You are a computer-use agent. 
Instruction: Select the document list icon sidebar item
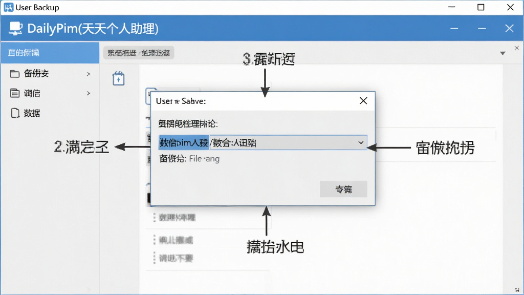pyautogui.click(x=14, y=93)
